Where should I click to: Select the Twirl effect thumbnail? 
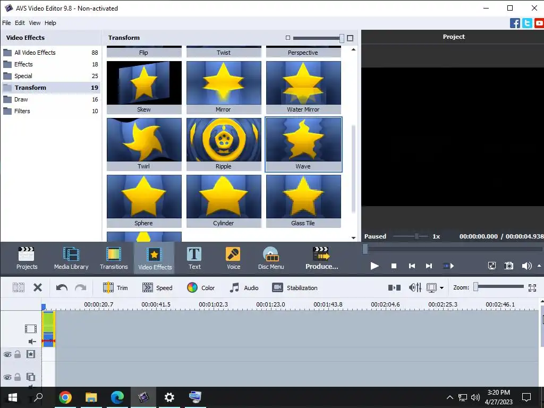(144, 144)
